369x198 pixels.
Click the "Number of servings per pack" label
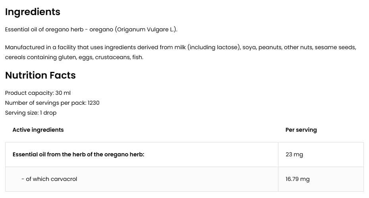coord(45,103)
